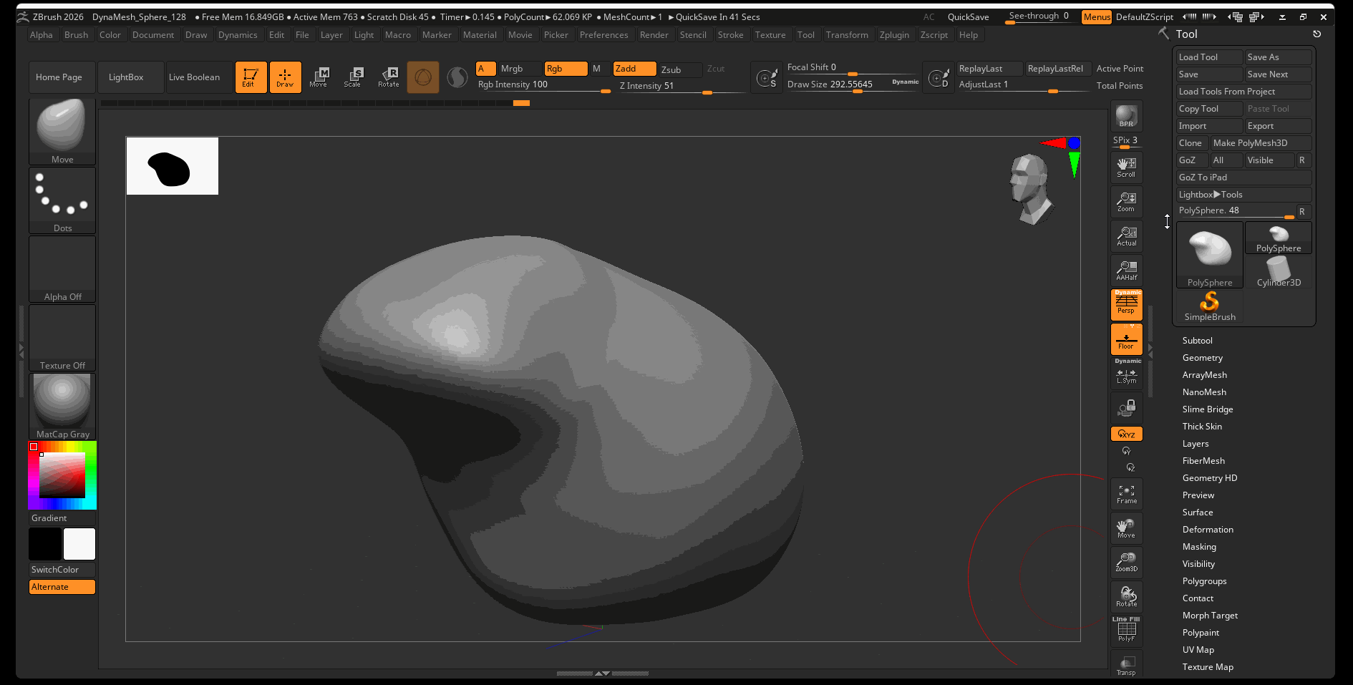1353x685 pixels.
Task: Expand the Geometry section
Action: click(1202, 358)
